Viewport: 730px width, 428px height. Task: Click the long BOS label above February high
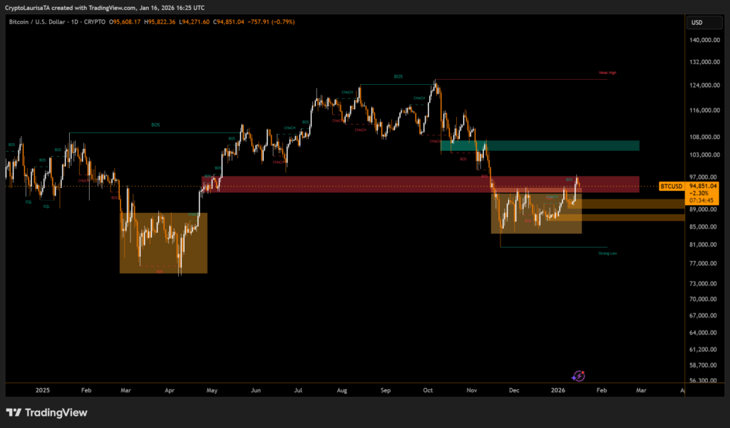coord(155,125)
